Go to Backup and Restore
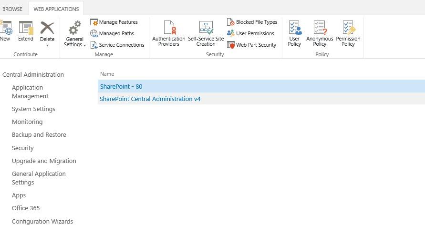 39,134
